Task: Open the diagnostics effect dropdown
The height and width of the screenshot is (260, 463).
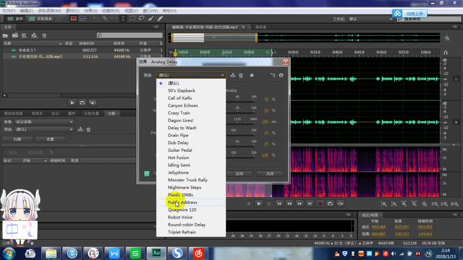Action: pyautogui.click(x=44, y=122)
